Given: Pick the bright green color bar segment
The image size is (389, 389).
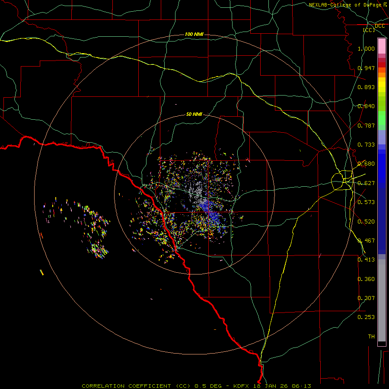Looking at the screenshot, I should (382, 118).
